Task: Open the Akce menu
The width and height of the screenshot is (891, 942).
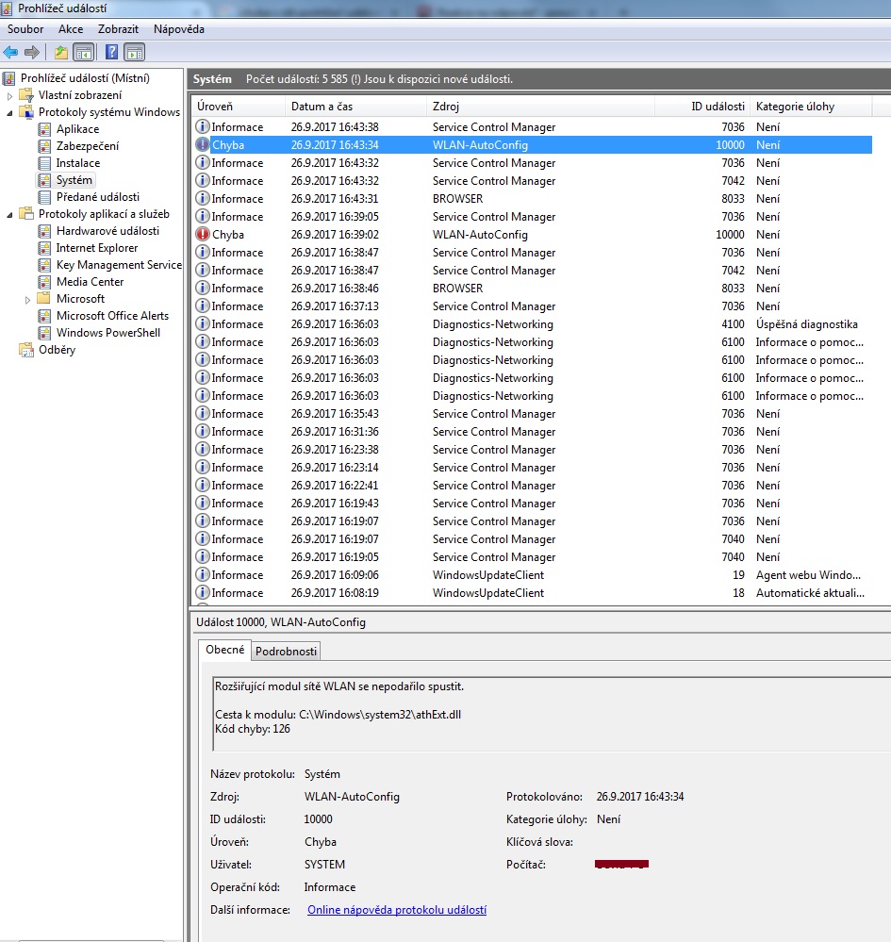Action: (x=71, y=29)
